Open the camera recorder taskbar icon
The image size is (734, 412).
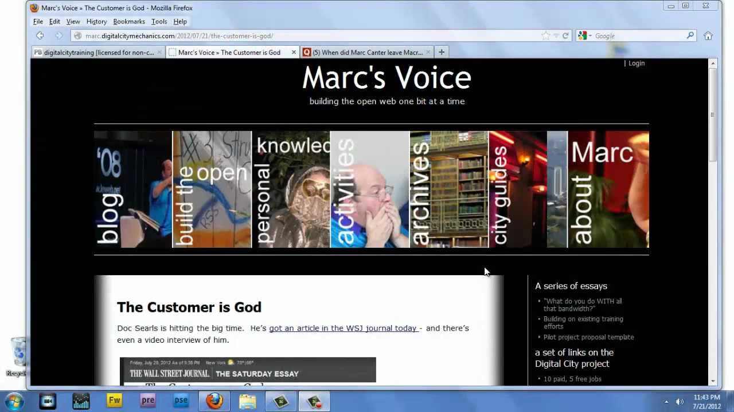click(48, 401)
